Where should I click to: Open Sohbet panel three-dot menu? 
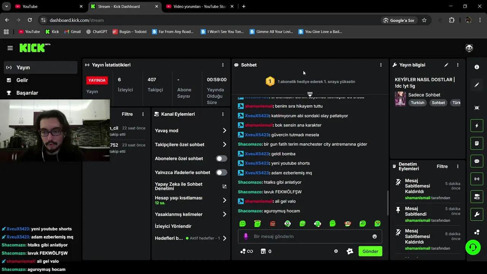(381, 65)
